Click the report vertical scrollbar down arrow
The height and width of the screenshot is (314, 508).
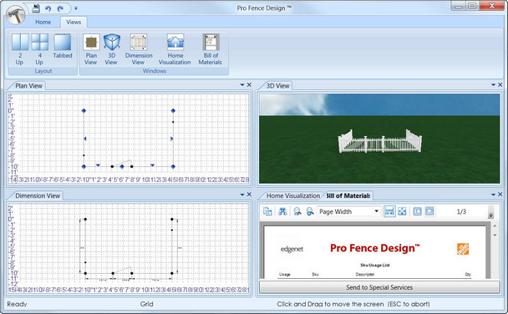(x=495, y=235)
